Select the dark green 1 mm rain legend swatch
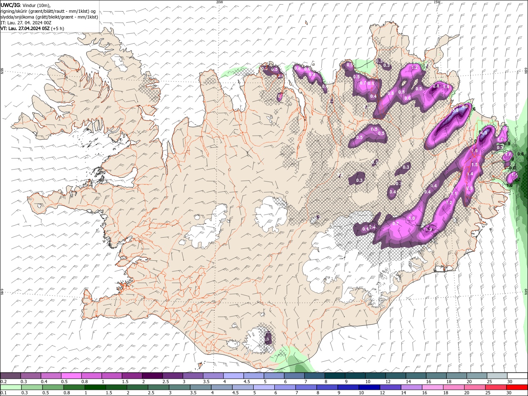The width and height of the screenshot is (528, 396). point(95,387)
